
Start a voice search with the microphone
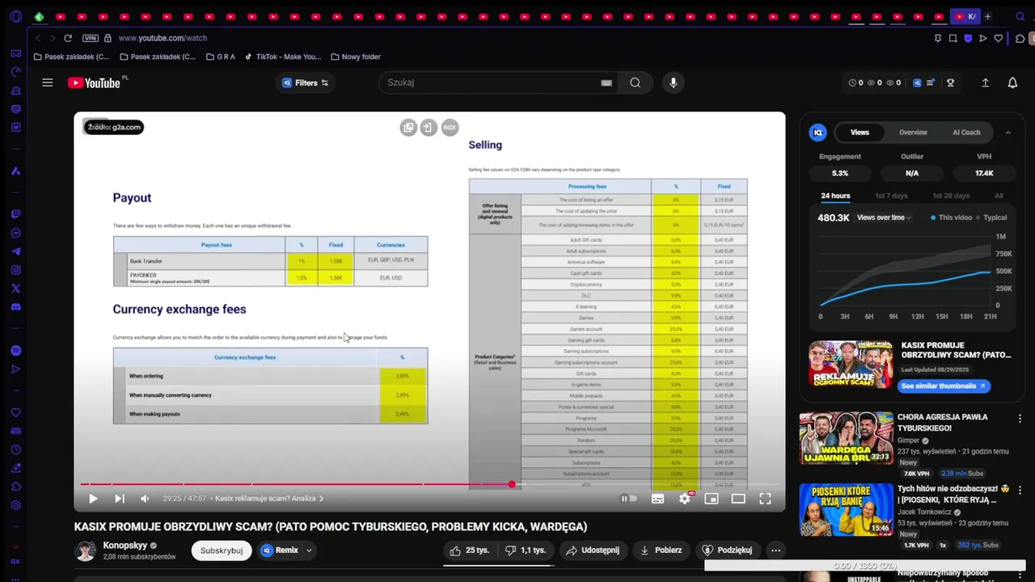(x=673, y=82)
